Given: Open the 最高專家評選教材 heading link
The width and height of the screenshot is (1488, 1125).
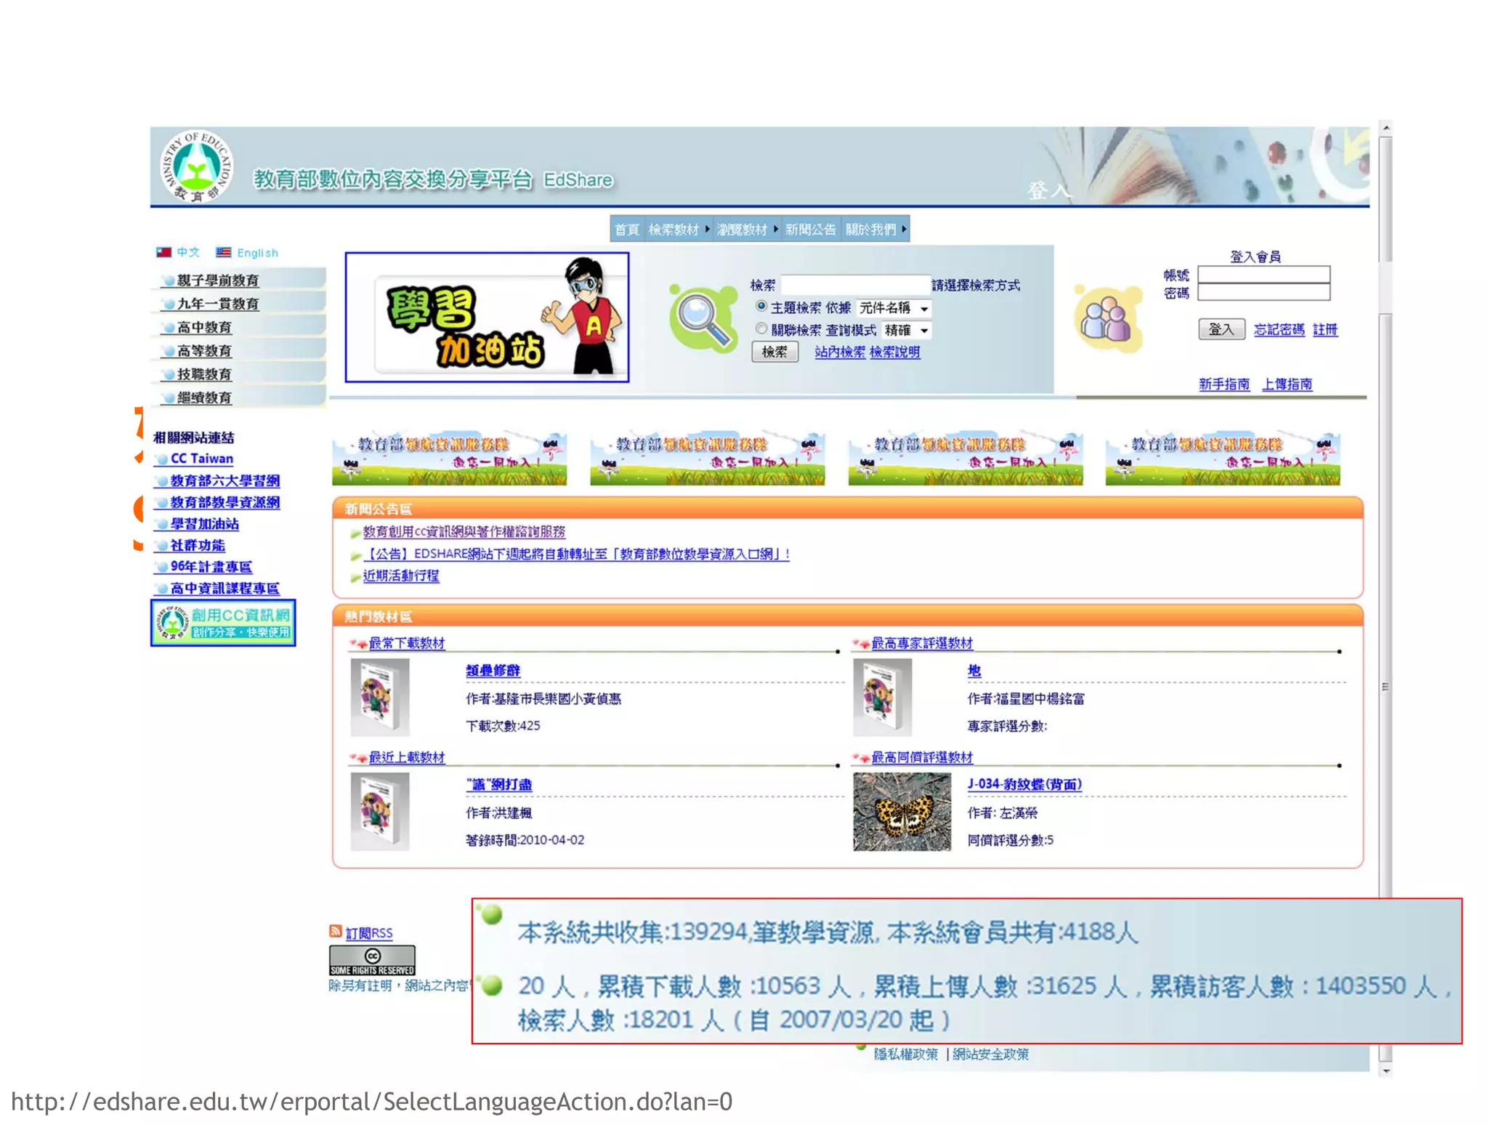Looking at the screenshot, I should 922,643.
